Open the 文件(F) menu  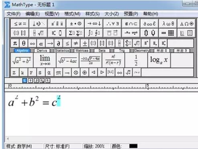(14, 14)
